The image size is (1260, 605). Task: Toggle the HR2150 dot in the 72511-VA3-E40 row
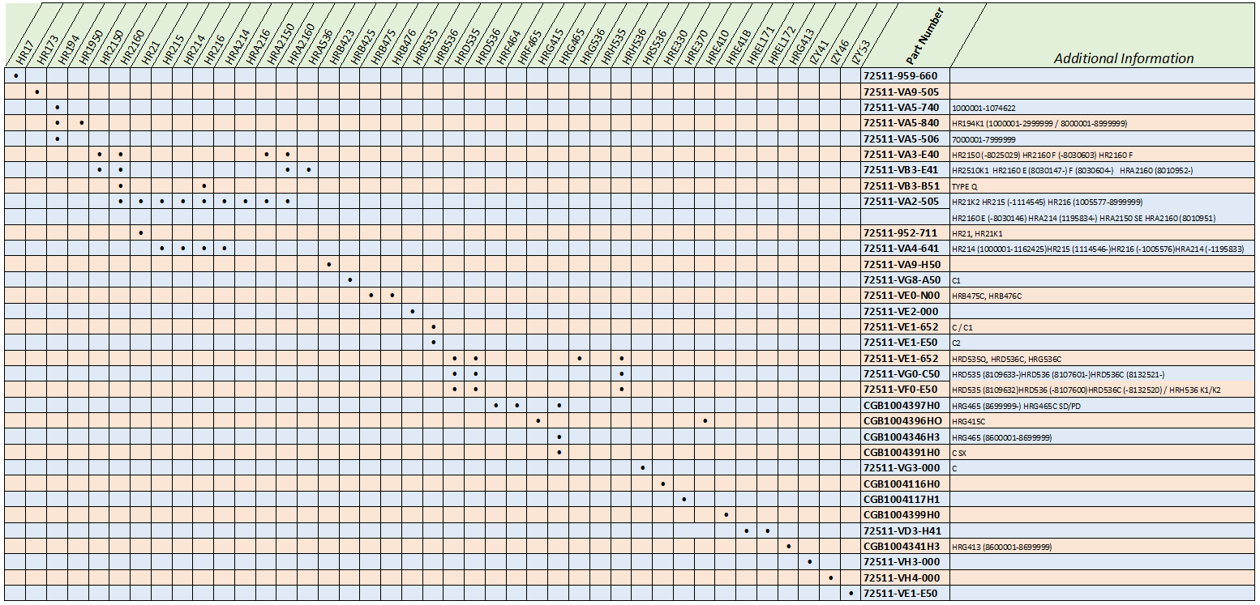(x=100, y=154)
